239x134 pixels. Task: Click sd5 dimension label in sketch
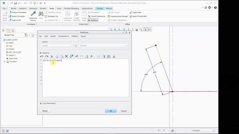[154, 72]
